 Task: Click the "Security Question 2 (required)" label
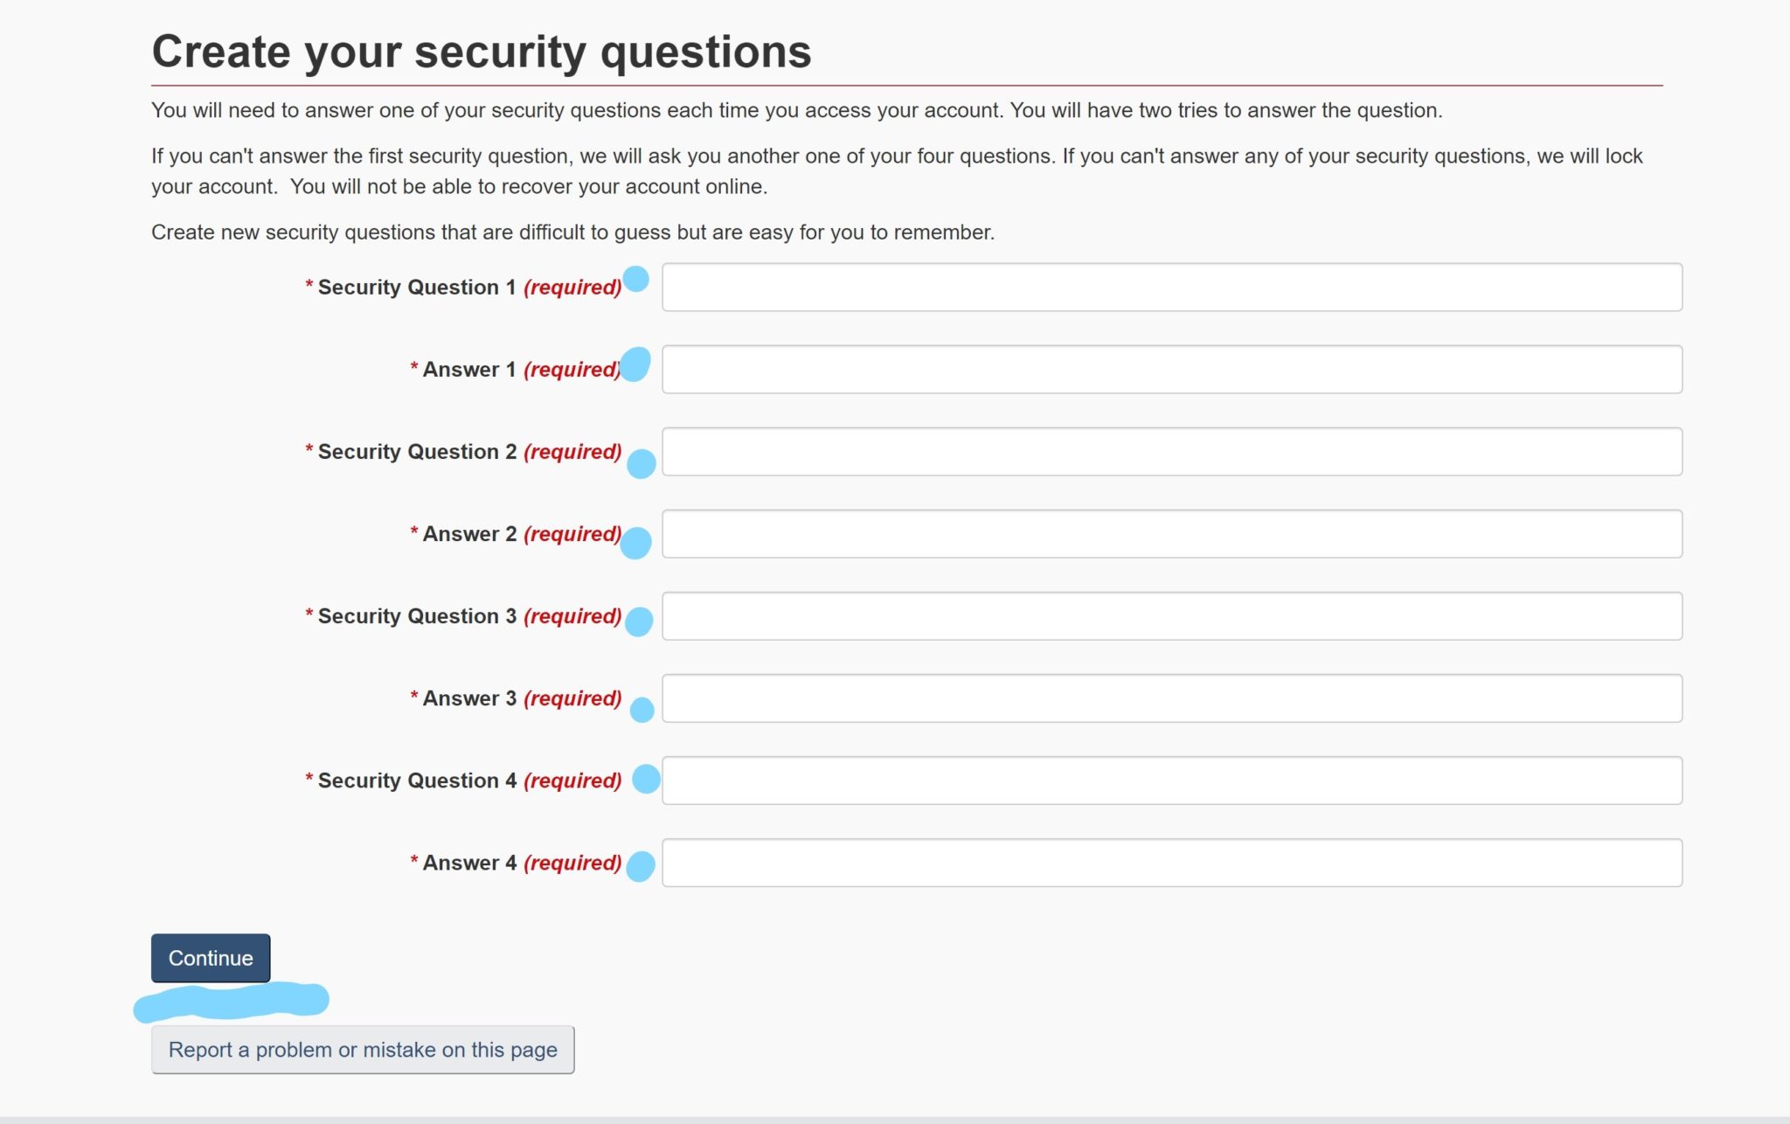[x=463, y=451]
